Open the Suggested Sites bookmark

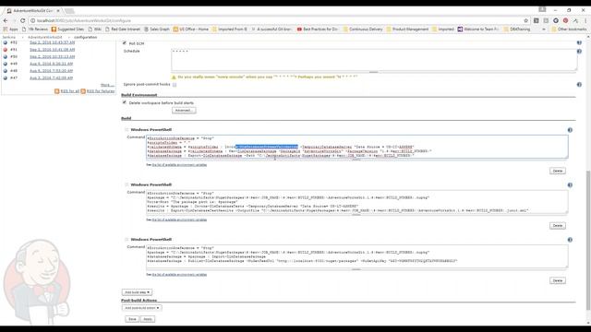tap(67, 29)
